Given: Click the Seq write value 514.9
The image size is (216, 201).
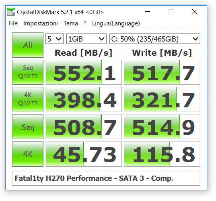Looking at the screenshot, I should 162,127.
